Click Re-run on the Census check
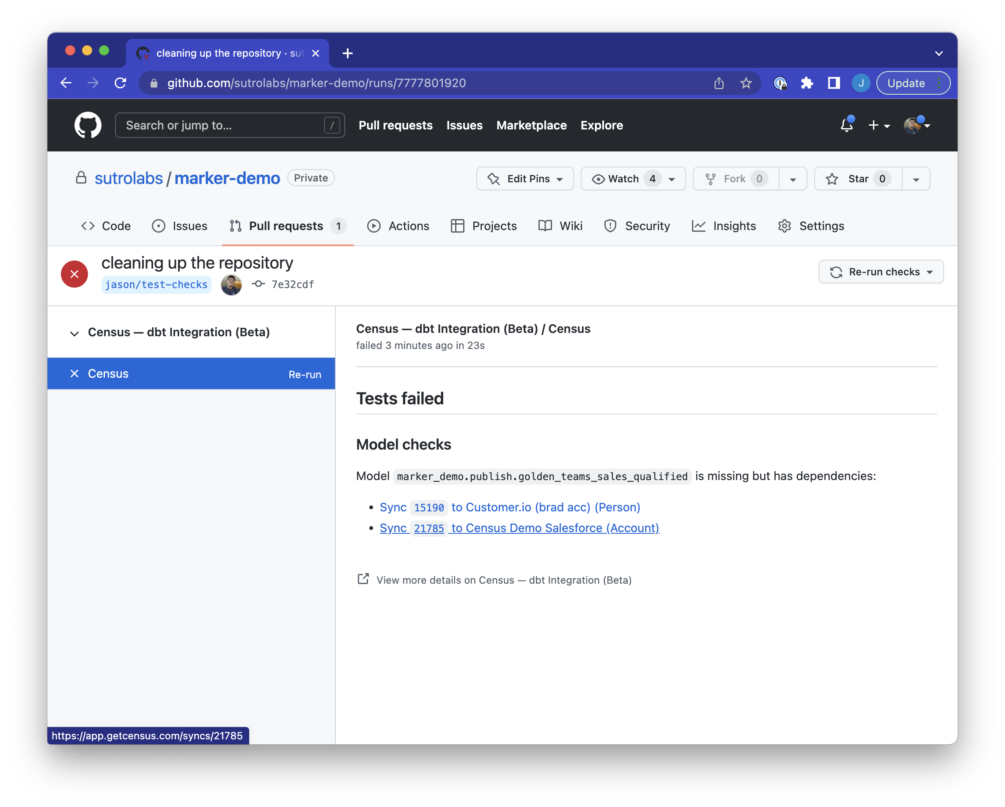 click(305, 374)
